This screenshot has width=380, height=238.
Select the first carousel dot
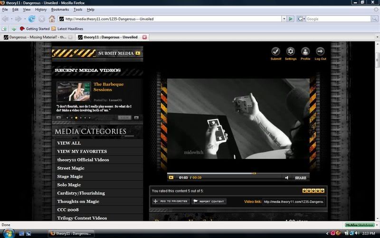(x=67, y=118)
